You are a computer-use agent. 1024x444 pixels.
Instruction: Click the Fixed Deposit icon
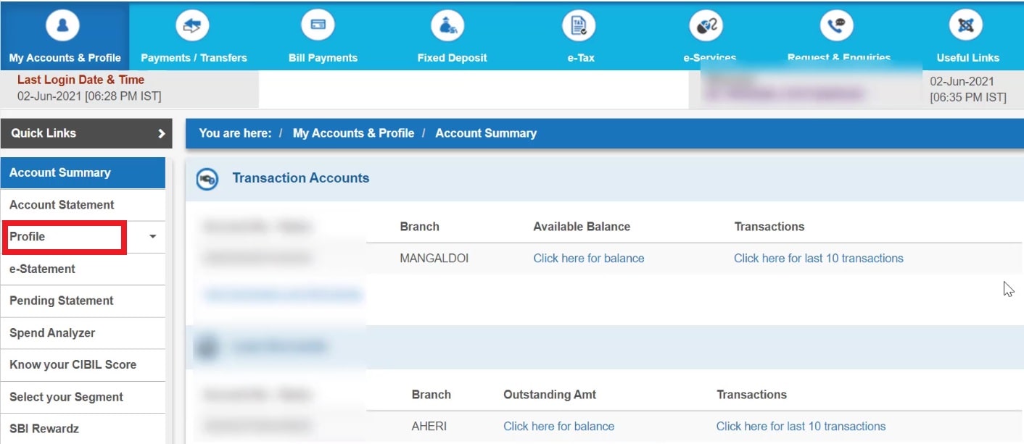[x=447, y=24]
